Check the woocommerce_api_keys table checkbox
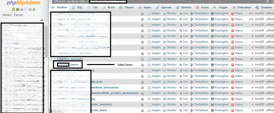 pyautogui.click(x=53, y=82)
